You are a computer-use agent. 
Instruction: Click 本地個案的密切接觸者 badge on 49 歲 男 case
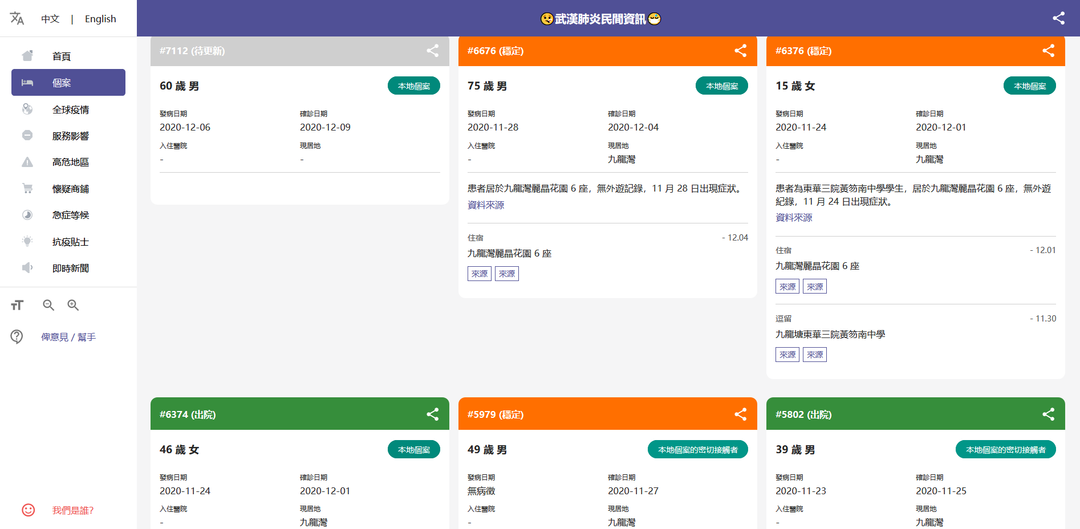[x=698, y=449]
